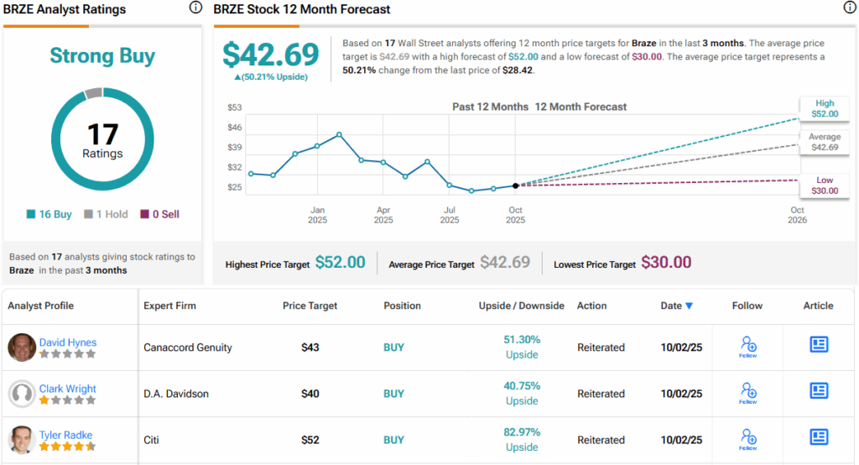
Task: Click the purple Sell legend swatch
Action: click(144, 214)
